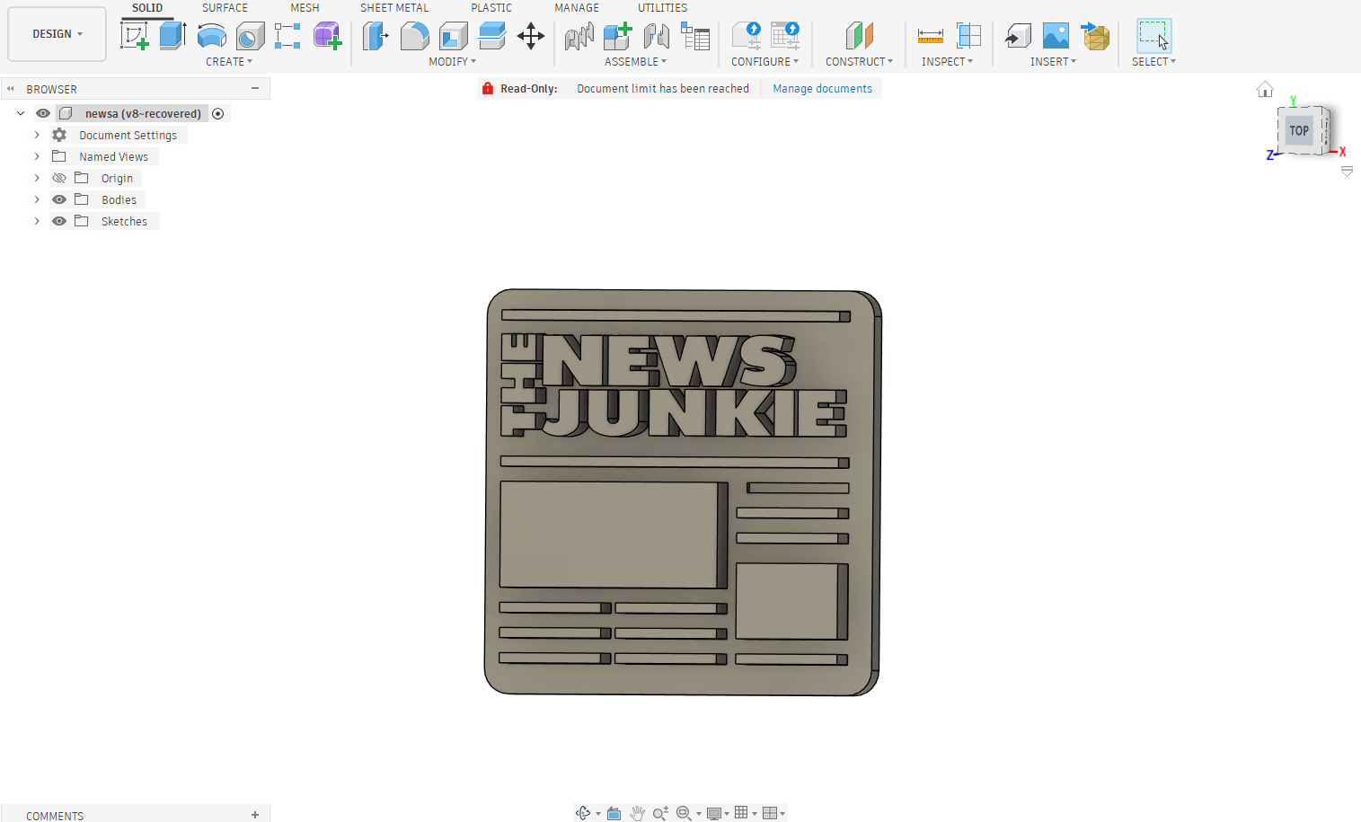Open the Design workspace dropdown
Screen dimensions: 1361x822
[57, 34]
